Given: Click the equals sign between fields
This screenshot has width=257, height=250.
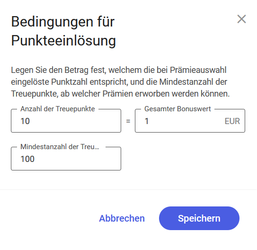Looking at the screenshot, I should click(128, 121).
